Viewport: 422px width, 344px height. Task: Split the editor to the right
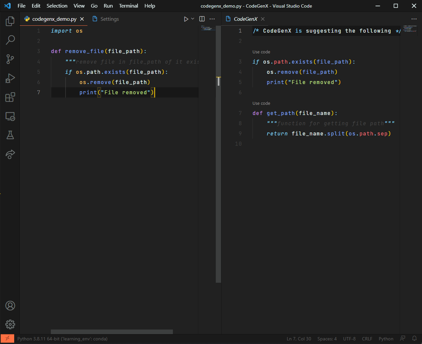[x=202, y=19]
